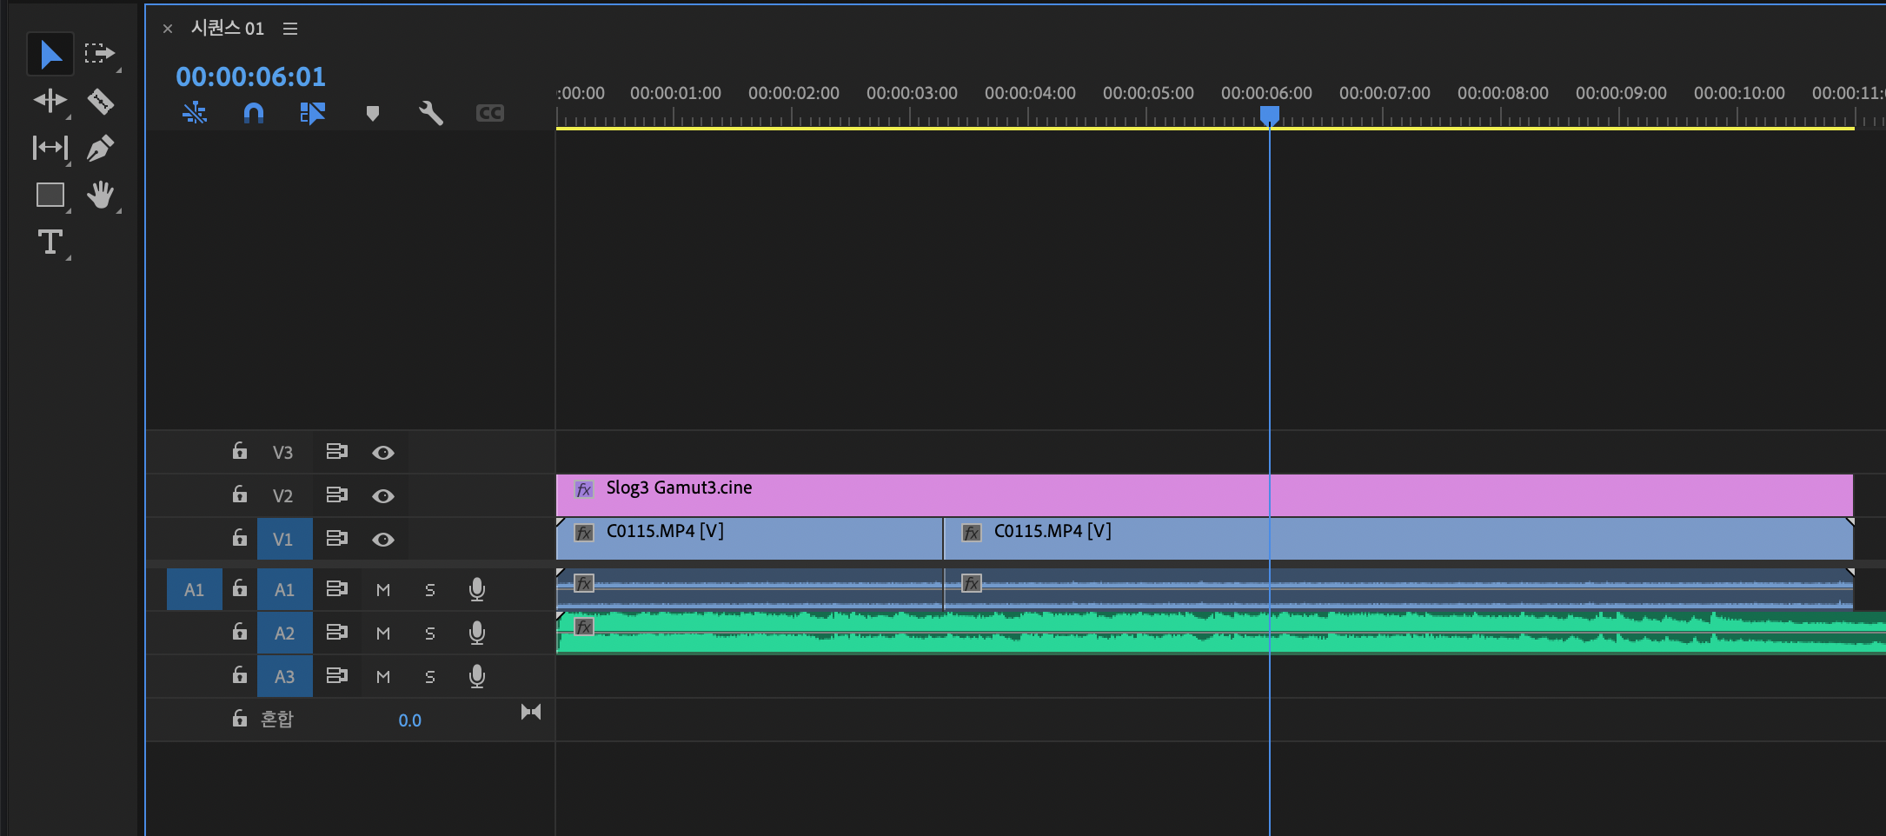Select the 시퀀스 01 sequence tab
Screen dimensions: 1886x836
[x=228, y=28]
